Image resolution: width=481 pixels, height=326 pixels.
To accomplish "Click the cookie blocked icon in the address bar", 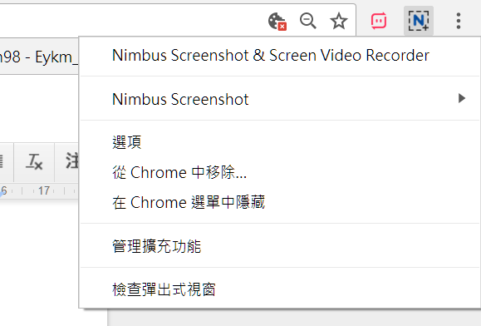I will (277, 21).
